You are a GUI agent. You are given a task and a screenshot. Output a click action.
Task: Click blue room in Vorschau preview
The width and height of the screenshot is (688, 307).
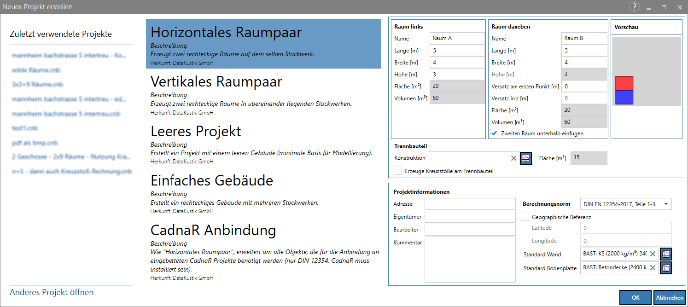(x=624, y=97)
